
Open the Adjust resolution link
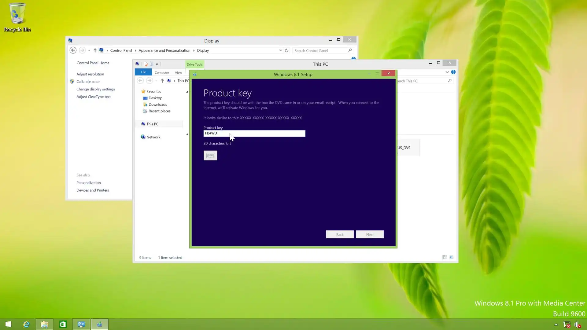(90, 74)
